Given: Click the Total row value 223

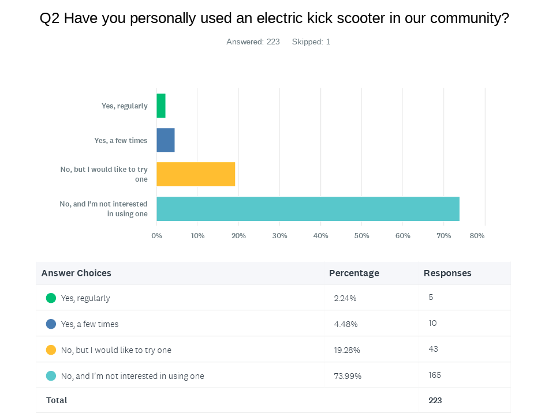Looking at the screenshot, I should coord(435,400).
